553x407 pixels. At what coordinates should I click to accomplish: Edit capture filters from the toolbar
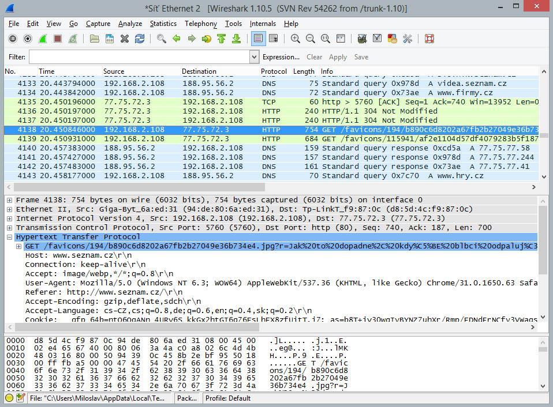click(362, 39)
